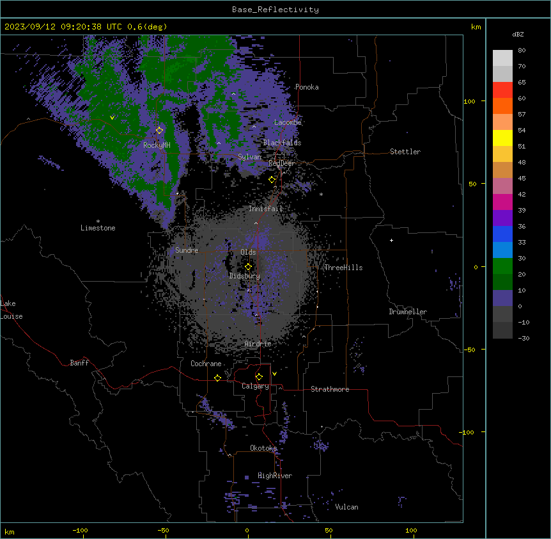This screenshot has height=539, width=551.
Task: Click the Base_Reflectivity title
Action: [275, 10]
